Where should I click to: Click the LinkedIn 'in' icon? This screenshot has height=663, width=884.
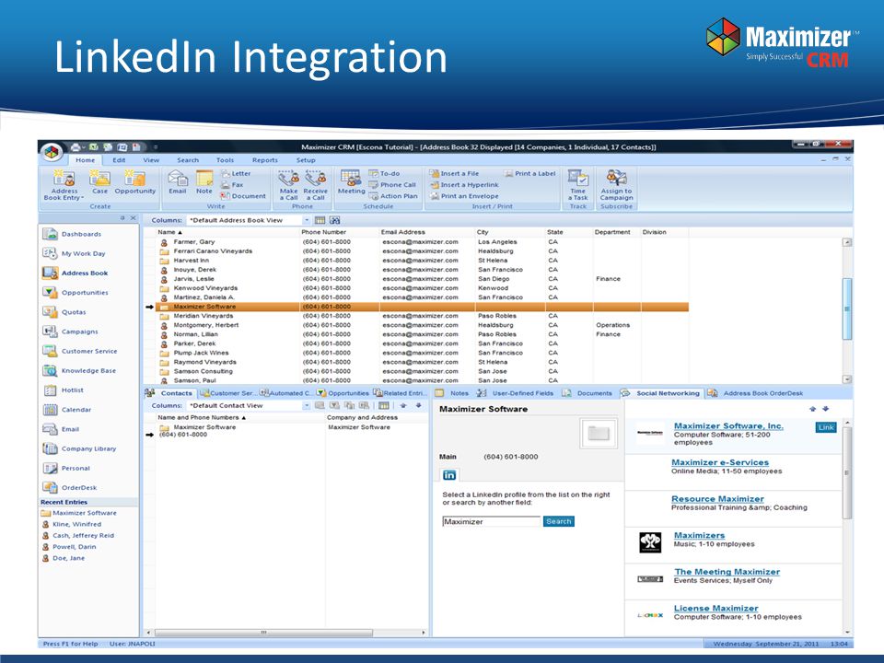point(449,475)
